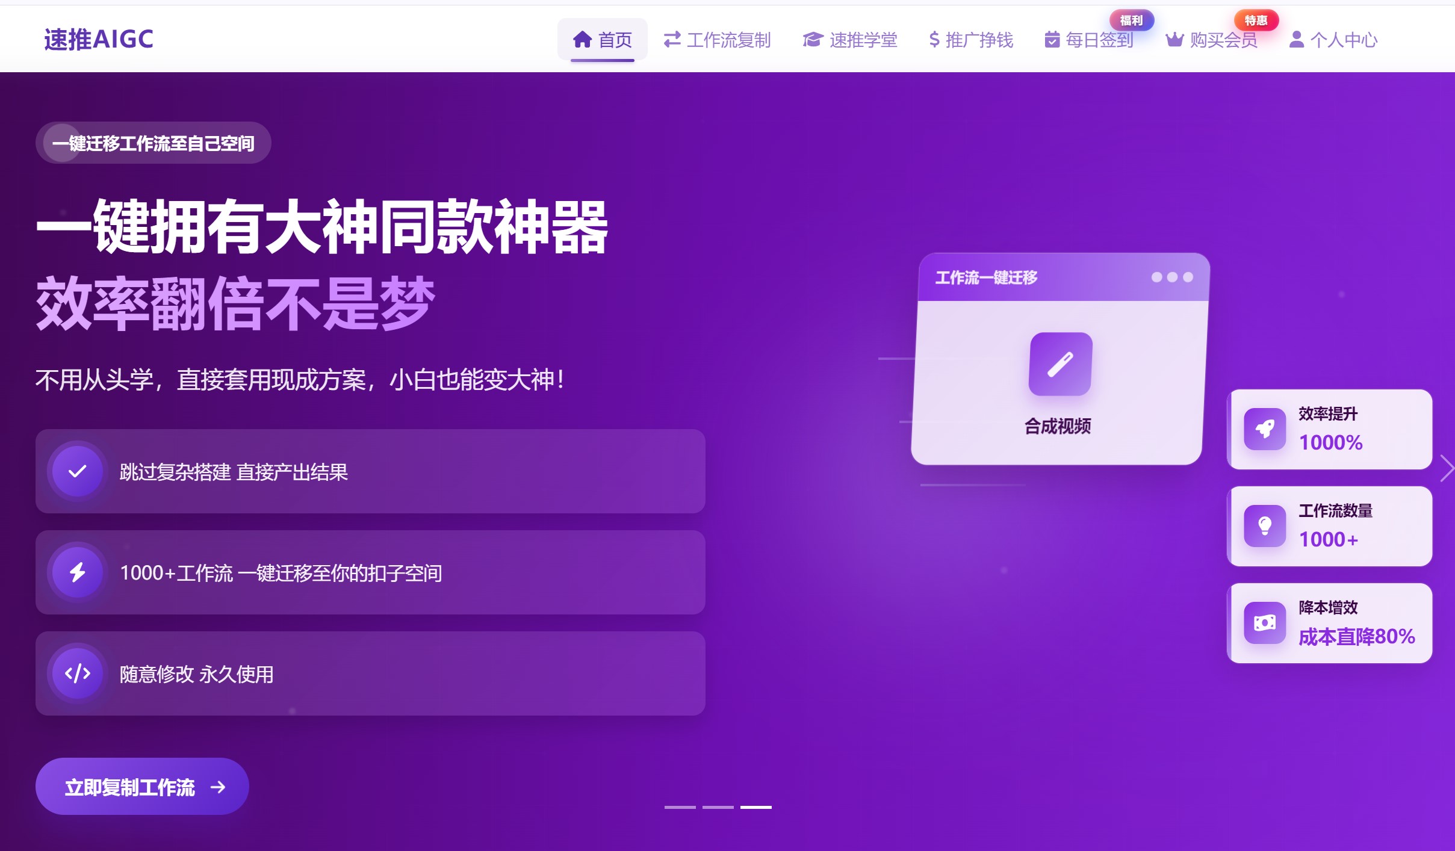
Task: Click the code brackets icon beside 随意修改
Action: tap(77, 673)
